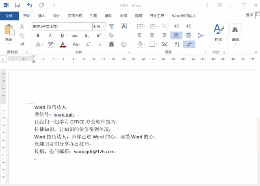Open the 五号 font size dropdown
This screenshot has width=260, height=186.
[x=104, y=26]
